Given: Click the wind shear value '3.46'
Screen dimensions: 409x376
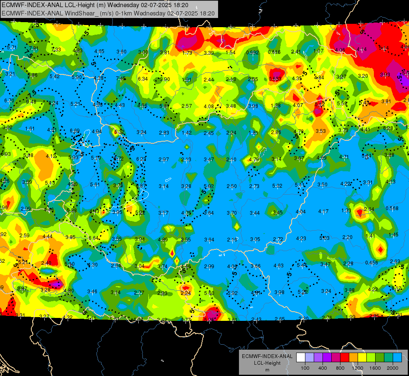Looking at the screenshot, I should (x=92, y=292).
